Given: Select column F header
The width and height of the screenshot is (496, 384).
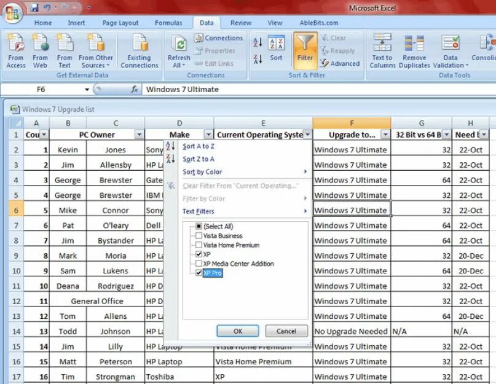Looking at the screenshot, I should (352, 123).
